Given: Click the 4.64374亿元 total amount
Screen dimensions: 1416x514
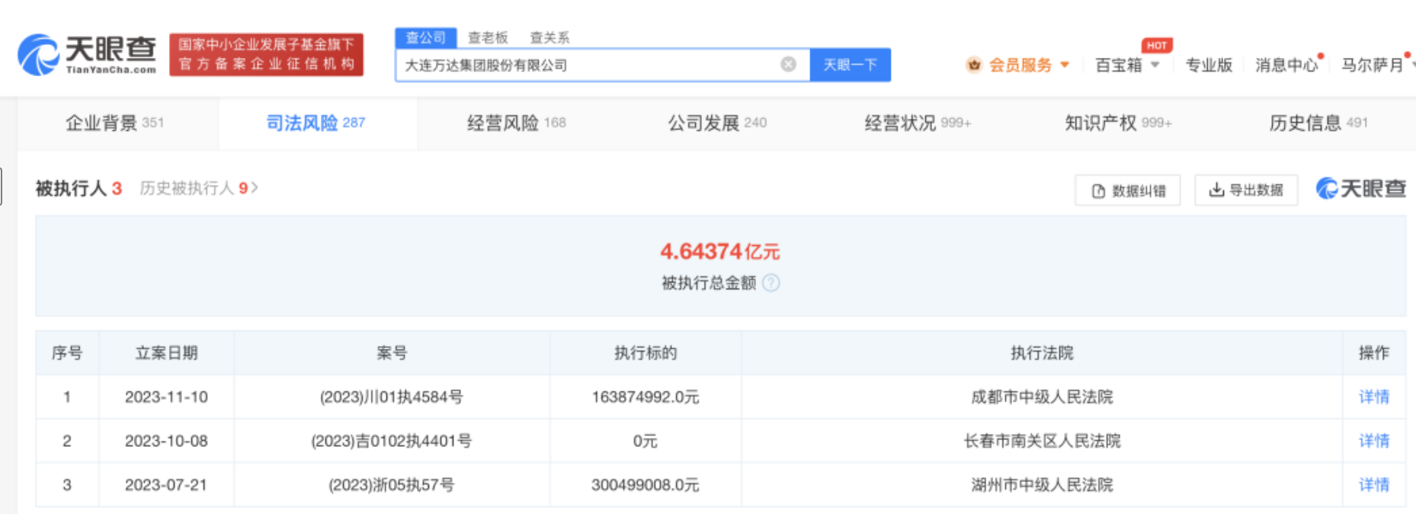Looking at the screenshot, I should tap(720, 251).
